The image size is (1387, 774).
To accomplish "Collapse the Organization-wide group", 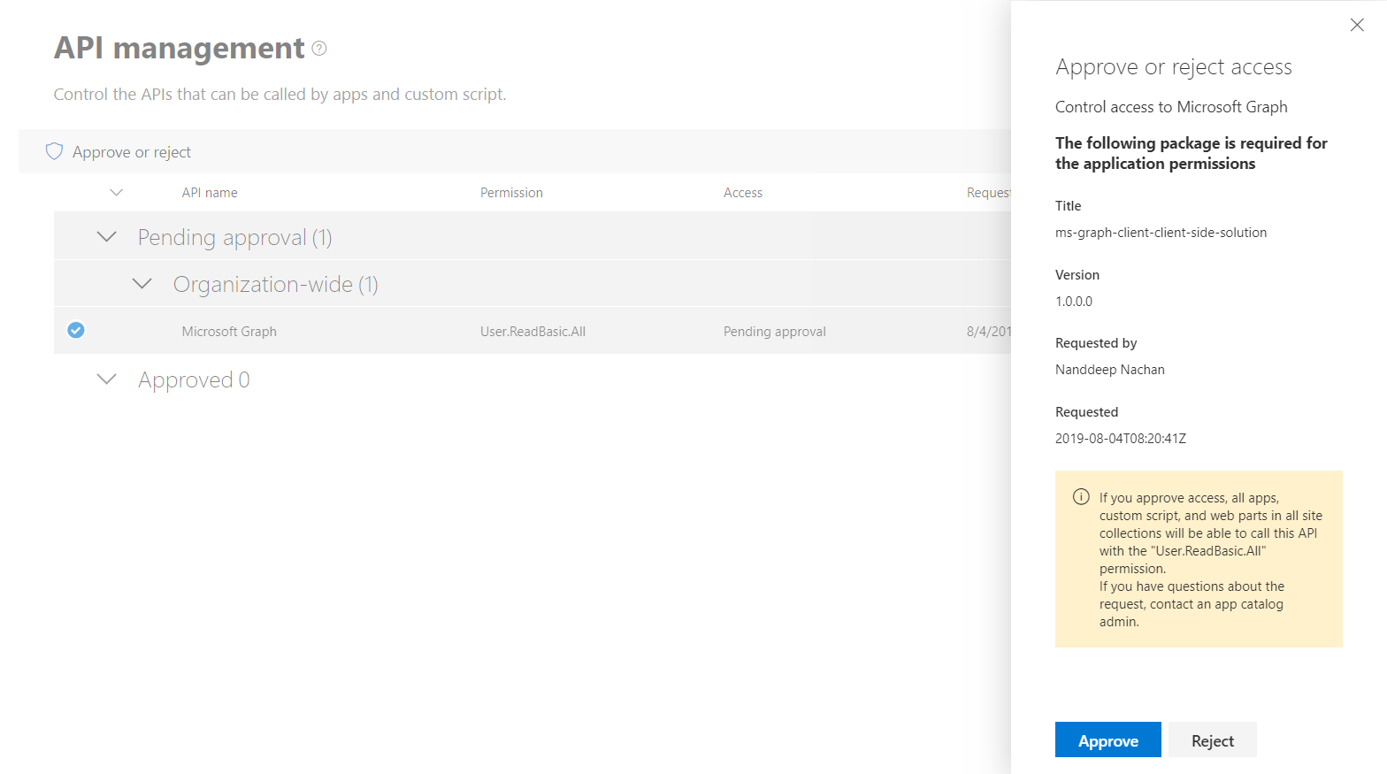I will click(142, 284).
